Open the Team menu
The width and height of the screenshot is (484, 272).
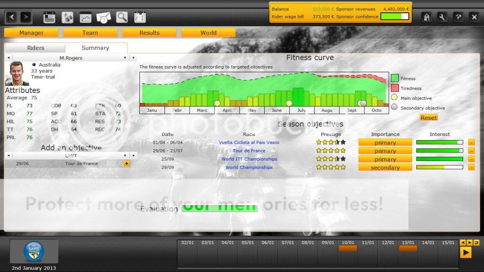pos(90,33)
